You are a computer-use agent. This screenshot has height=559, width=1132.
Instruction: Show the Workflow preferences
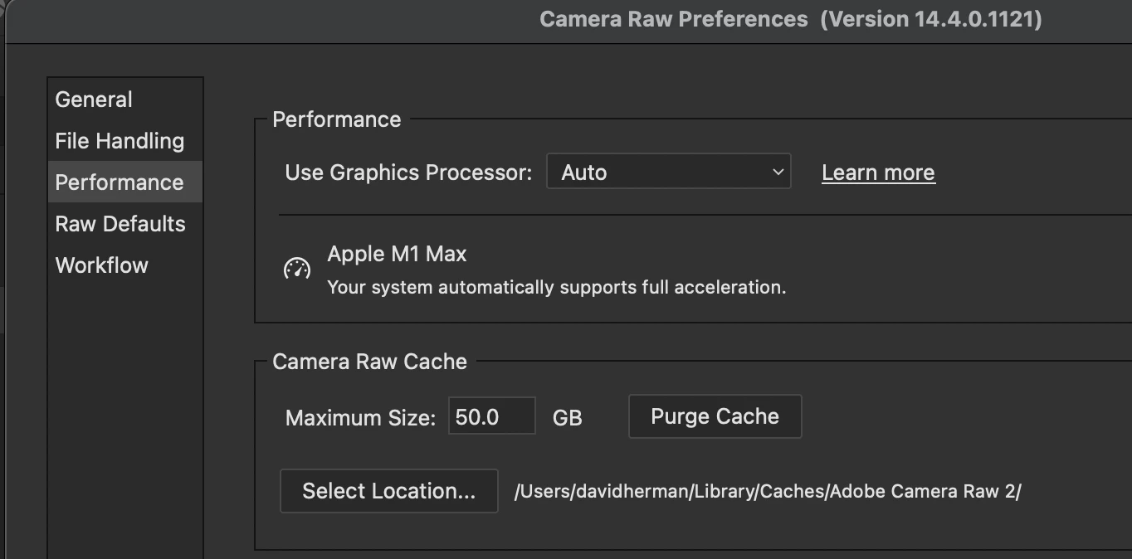102,265
